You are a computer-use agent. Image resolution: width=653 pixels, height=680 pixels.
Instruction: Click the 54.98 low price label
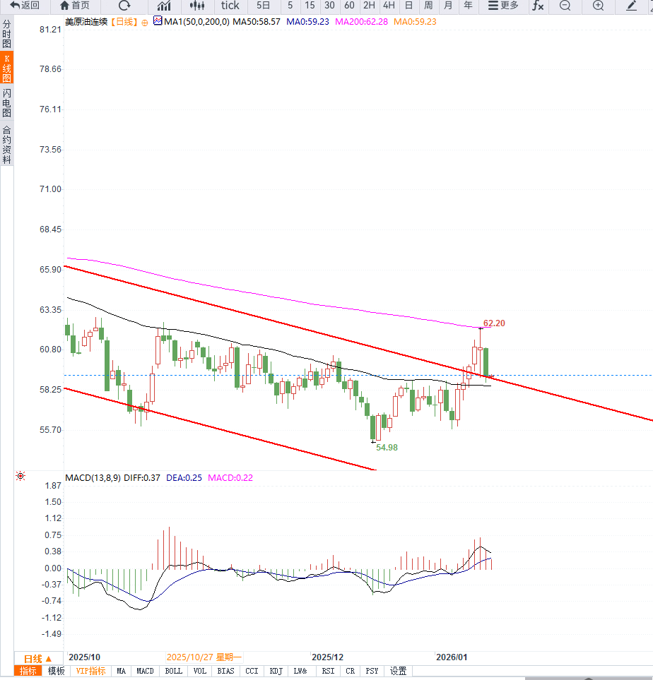tap(387, 447)
